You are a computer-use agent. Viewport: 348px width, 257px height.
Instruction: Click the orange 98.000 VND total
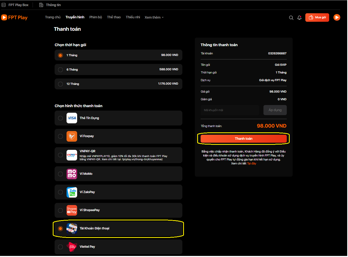click(272, 126)
